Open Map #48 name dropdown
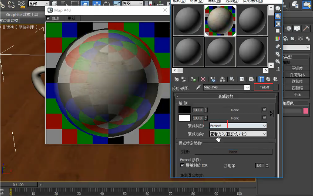Image resolution: width=313 pixels, height=196 pixels. pos(248,87)
